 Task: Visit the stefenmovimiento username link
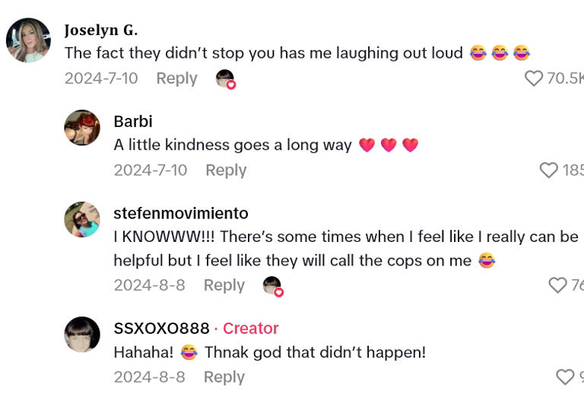coord(180,214)
